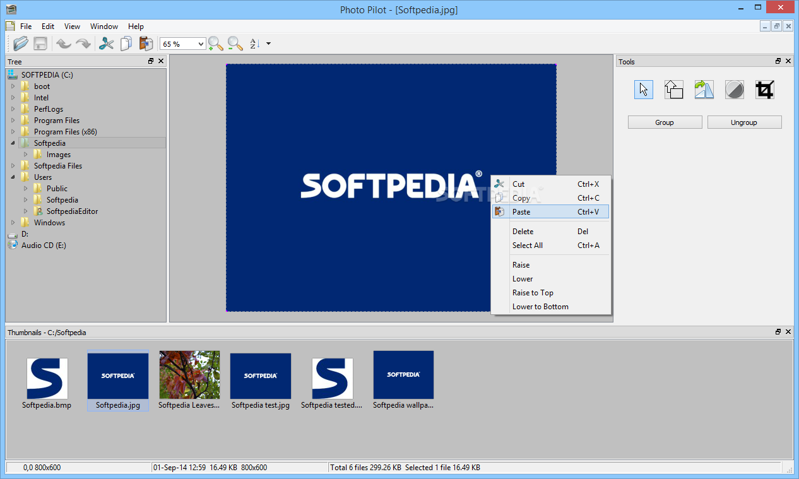Zoom in with the plus magnifier icon
This screenshot has width=799, height=479.
pos(216,44)
